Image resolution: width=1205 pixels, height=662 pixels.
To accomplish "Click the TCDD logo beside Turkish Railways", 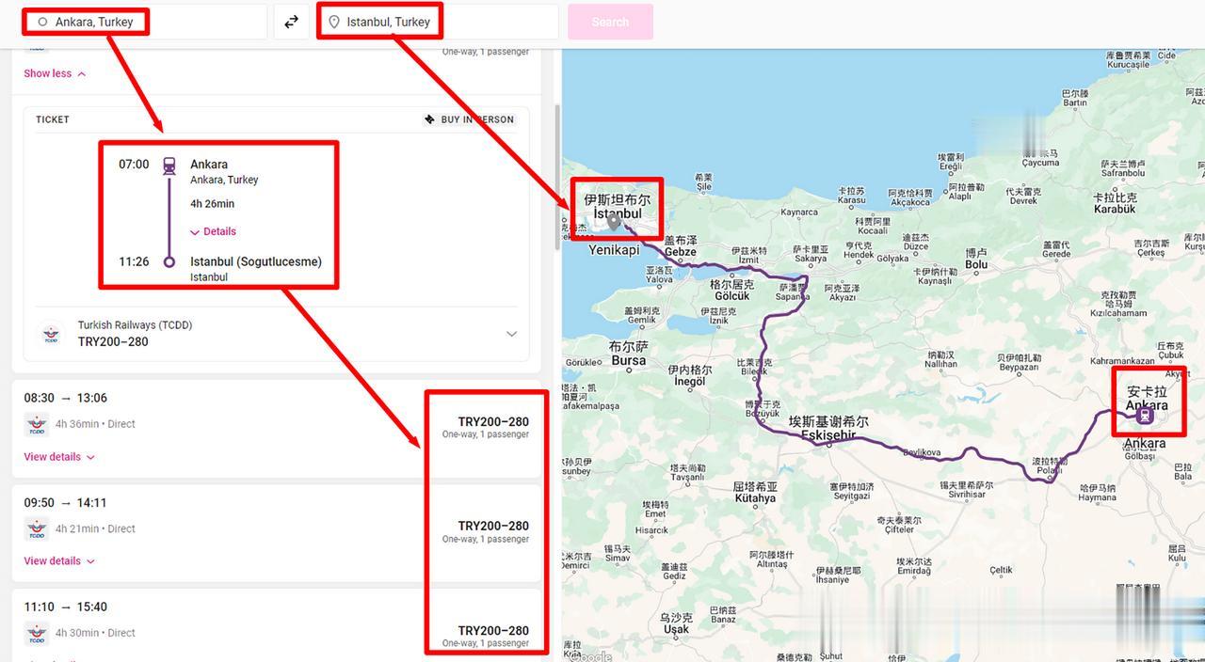I will (x=51, y=334).
